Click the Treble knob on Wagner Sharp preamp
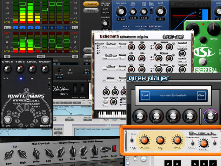This screenshot has width=221, height=166. 84,151
